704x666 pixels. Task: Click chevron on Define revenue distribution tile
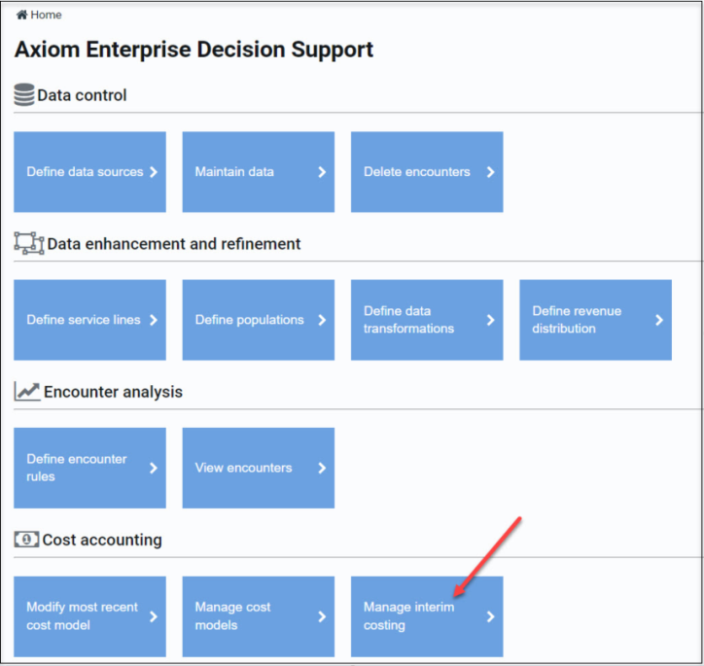coord(659,320)
